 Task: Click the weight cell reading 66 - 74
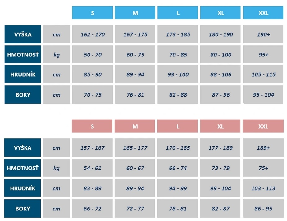178,168
